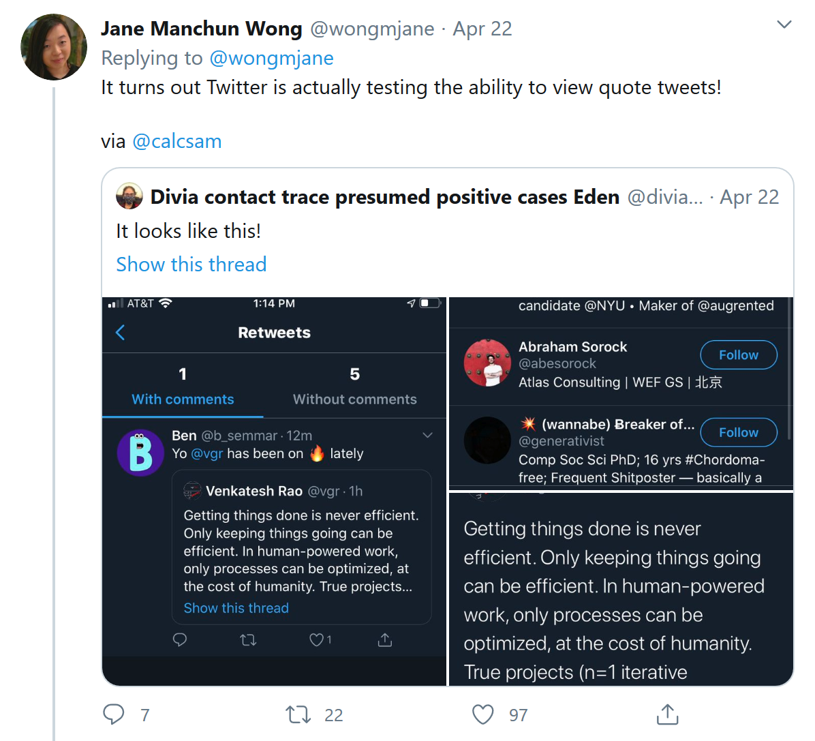Screen dimensions: 815x741
Task: Like Ben's tweet with heart icon
Action: point(316,639)
